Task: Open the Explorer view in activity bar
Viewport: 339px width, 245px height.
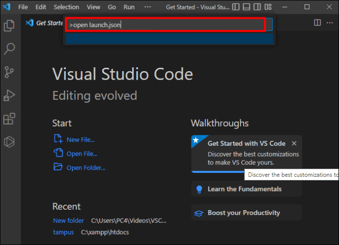Action: pyautogui.click(x=9, y=26)
